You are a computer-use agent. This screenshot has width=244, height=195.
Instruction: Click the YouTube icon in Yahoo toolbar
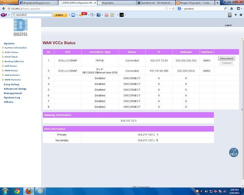point(107,15)
